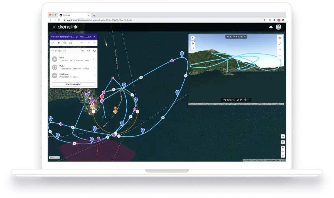The image size is (334, 198).
Task: Open the console icon in plan toolbar
Action: [71, 43]
